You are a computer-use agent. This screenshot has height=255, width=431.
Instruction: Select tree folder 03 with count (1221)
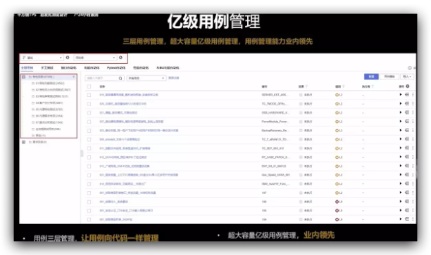click(52, 96)
